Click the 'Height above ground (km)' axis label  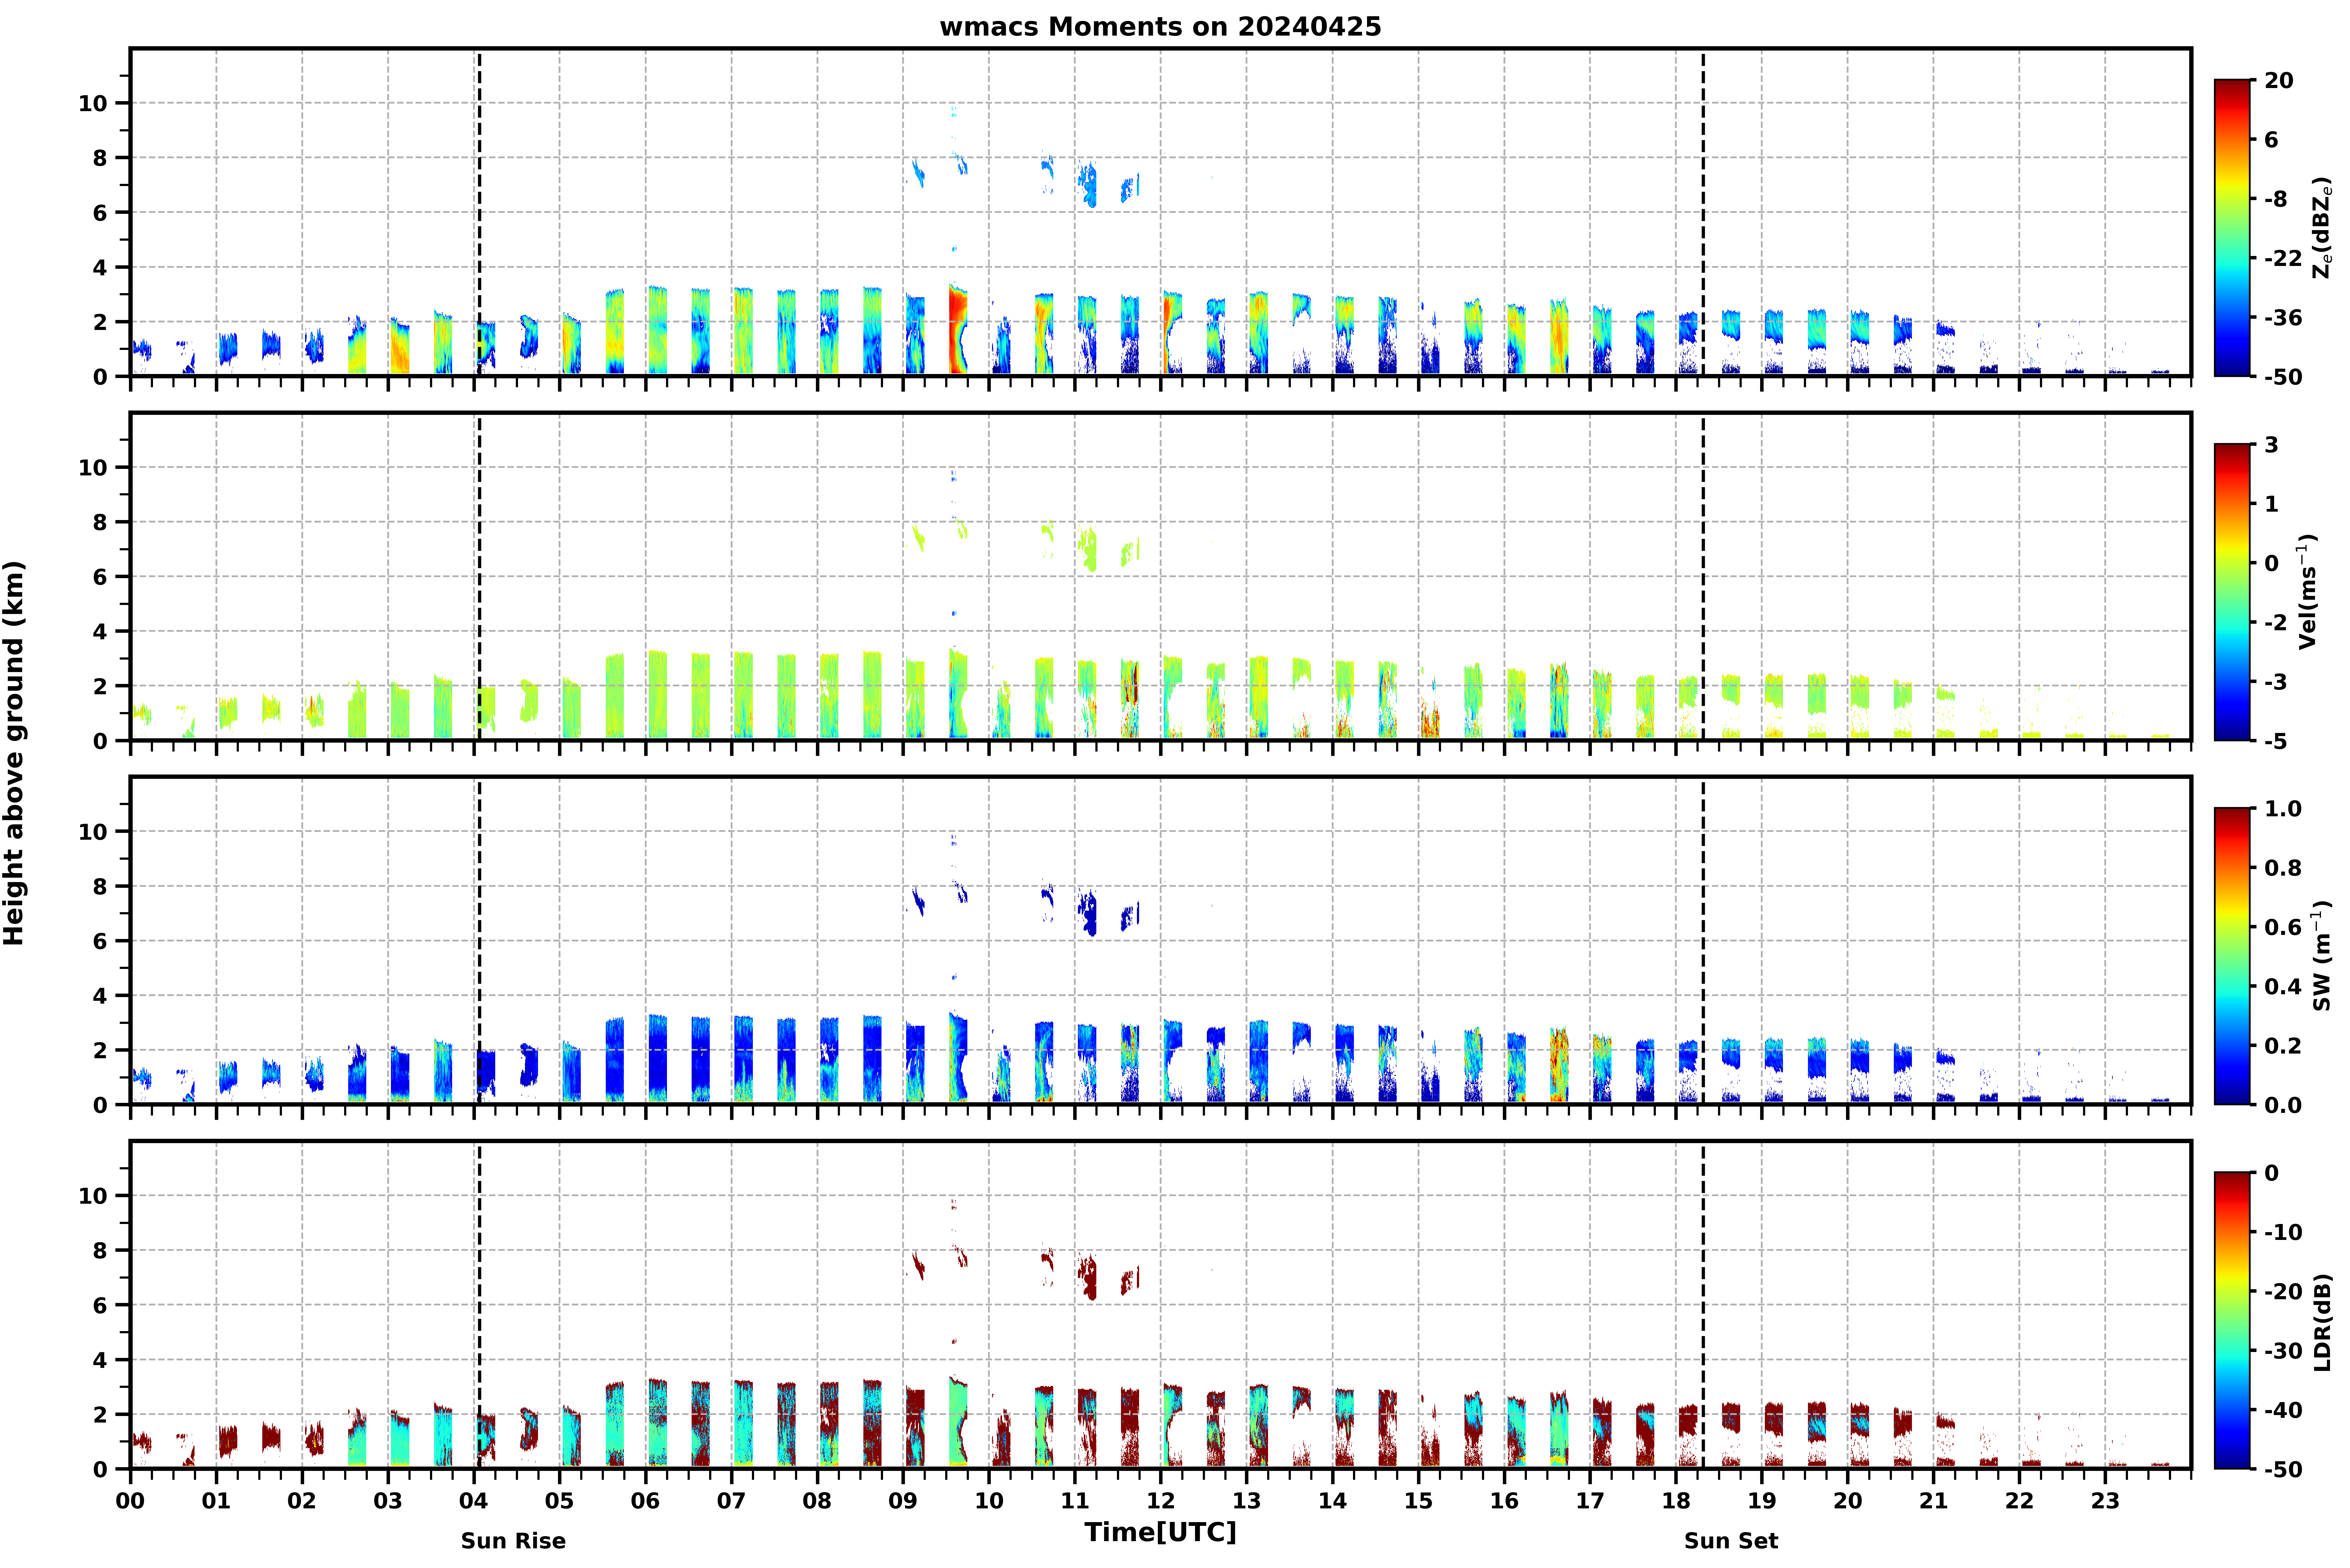tap(14, 753)
